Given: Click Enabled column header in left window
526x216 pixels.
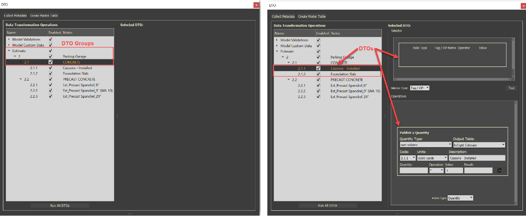Looking at the screenshot, I should pyautogui.click(x=55, y=33).
